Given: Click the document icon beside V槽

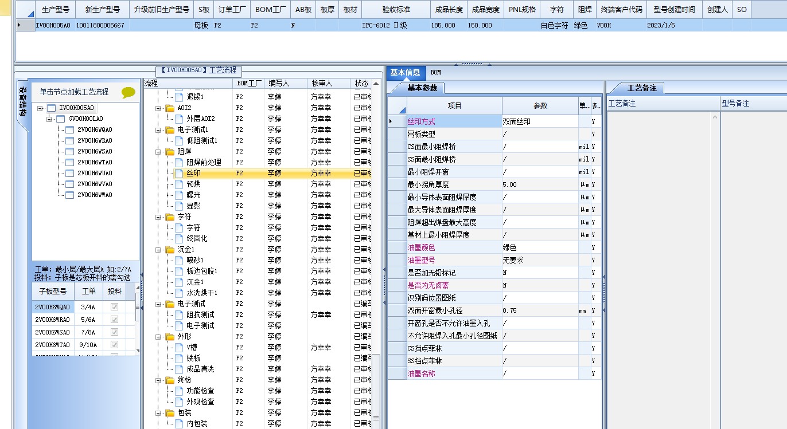Looking at the screenshot, I should tap(178, 348).
